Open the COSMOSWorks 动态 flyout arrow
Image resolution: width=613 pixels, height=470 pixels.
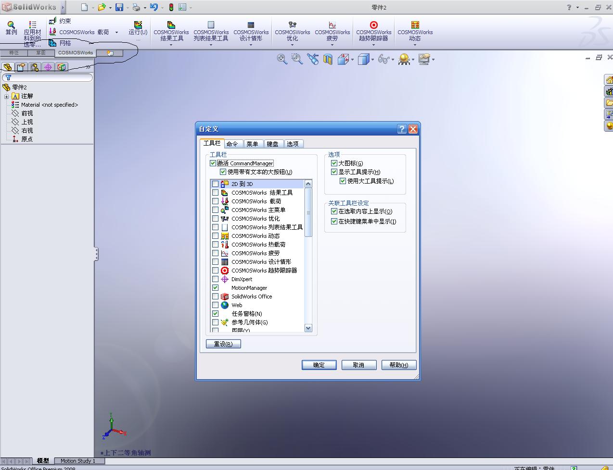[x=415, y=45]
